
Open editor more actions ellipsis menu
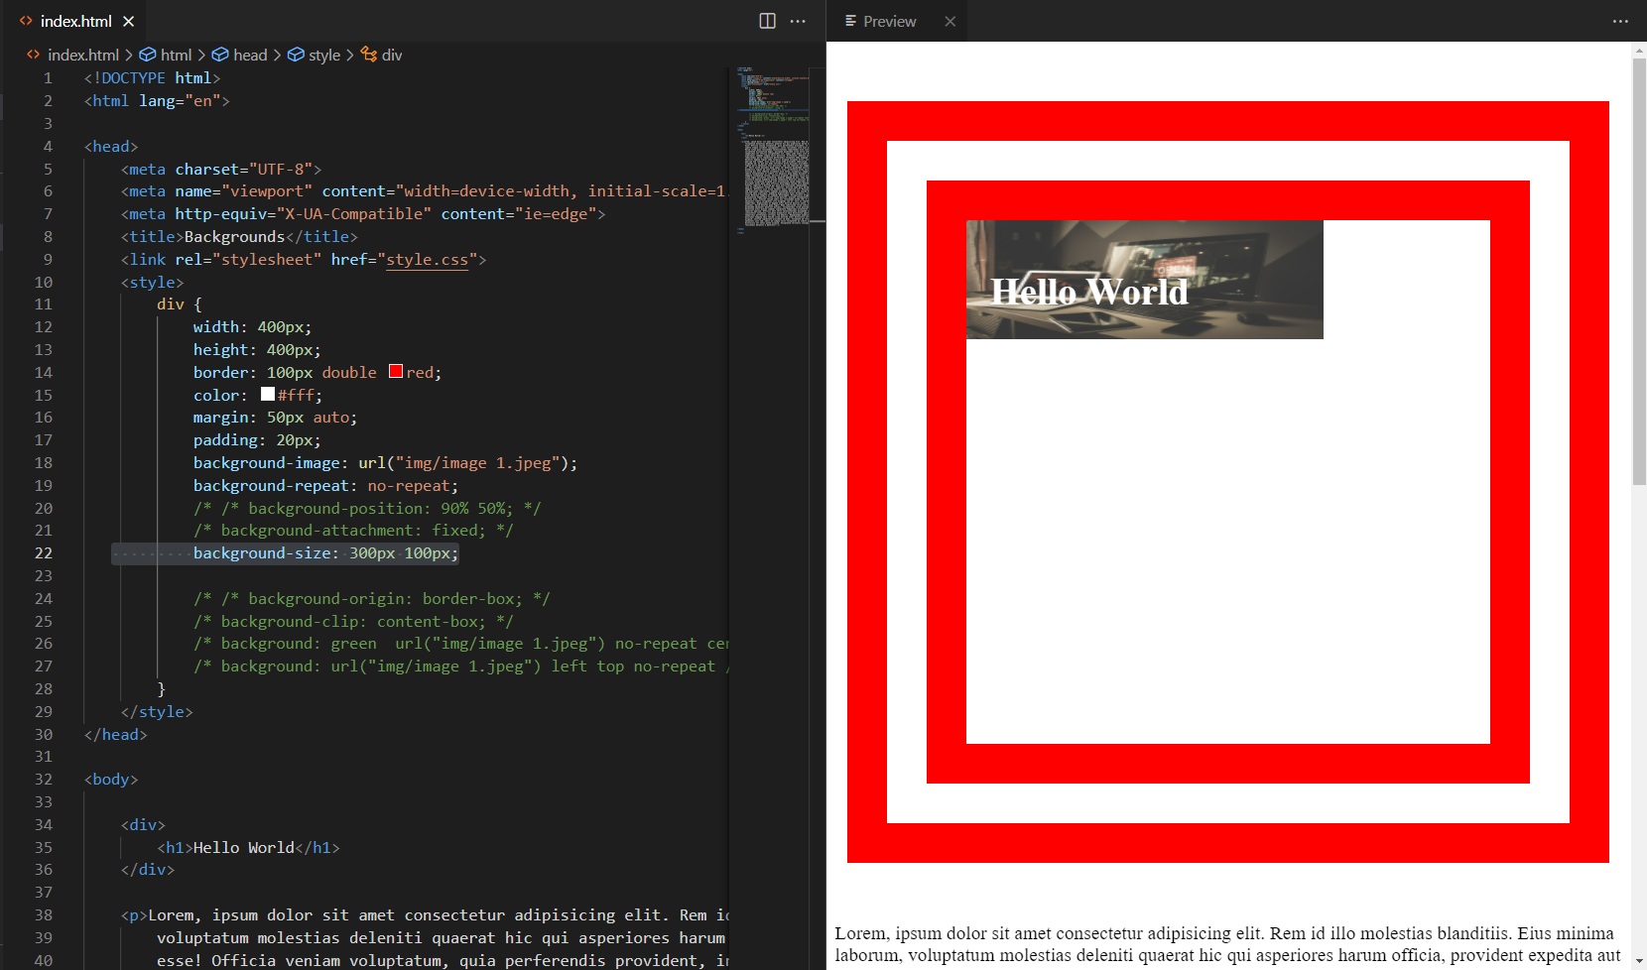click(x=798, y=21)
